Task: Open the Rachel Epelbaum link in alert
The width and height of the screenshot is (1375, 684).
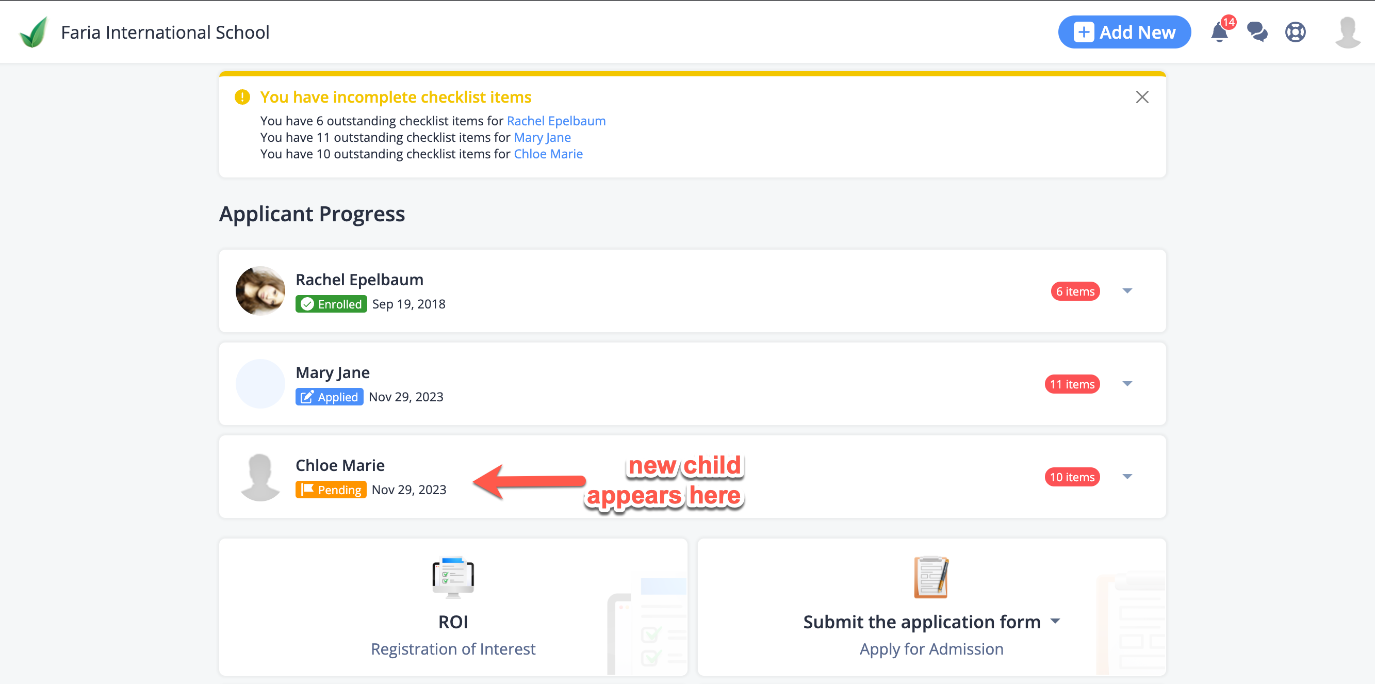Action: [555, 121]
